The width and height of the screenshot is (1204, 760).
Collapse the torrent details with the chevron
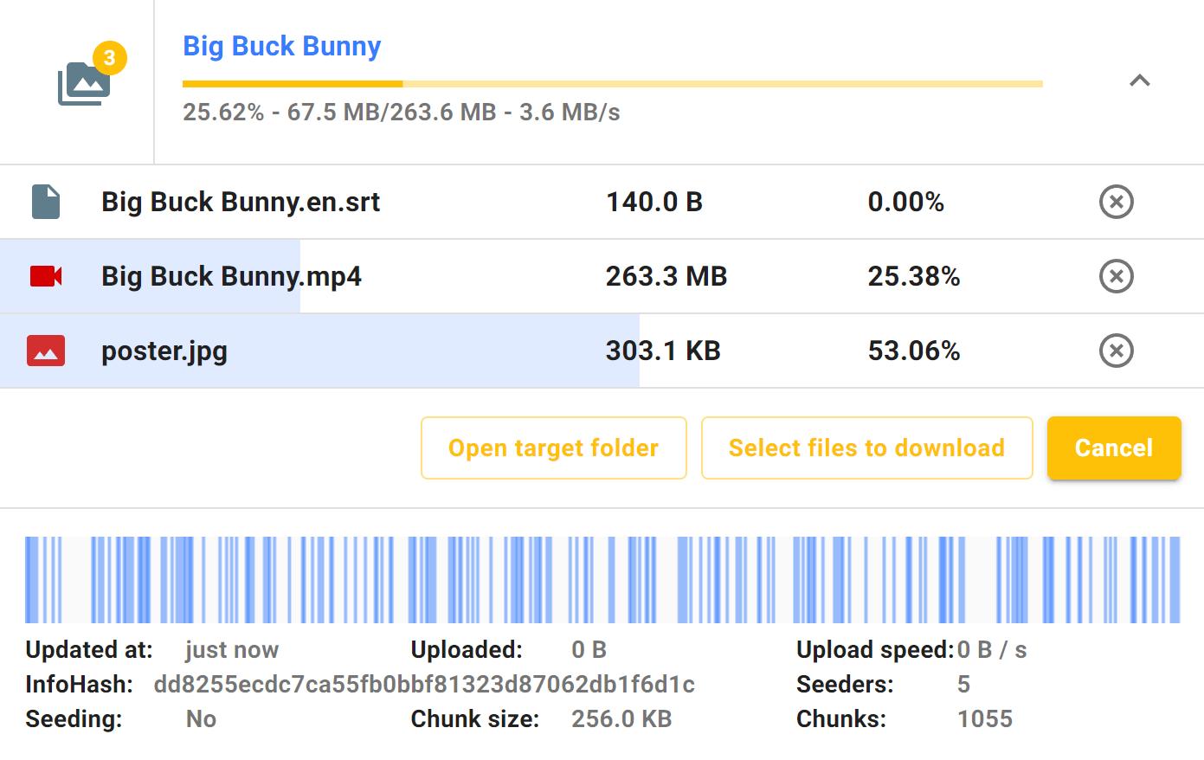[1139, 81]
